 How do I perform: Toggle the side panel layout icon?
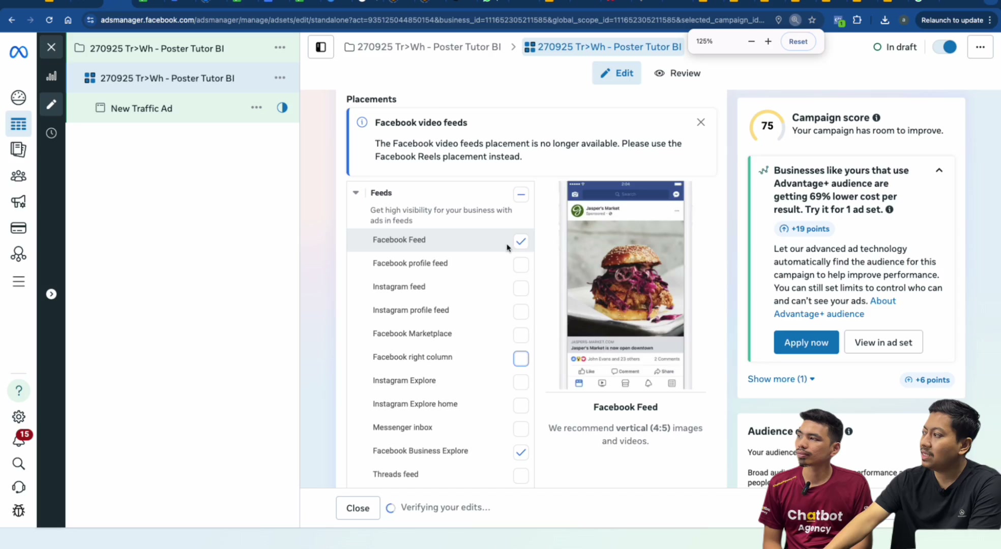(x=321, y=47)
